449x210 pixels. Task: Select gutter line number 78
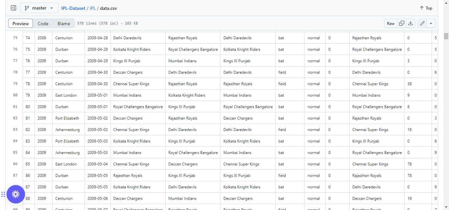pos(15,72)
